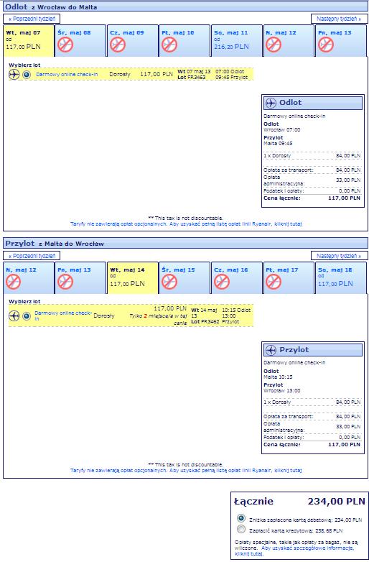Choose debit card payment 234,00 PLN
369x562 pixels.
coord(241,518)
